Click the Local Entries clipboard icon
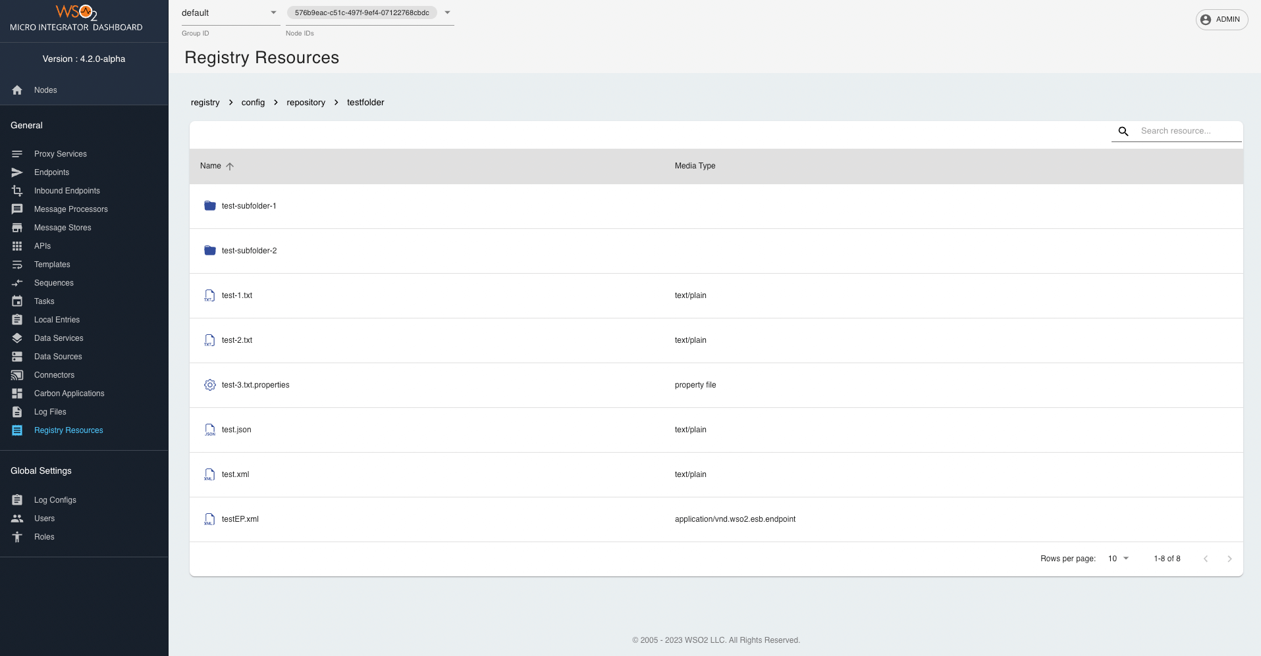Viewport: 1261px width, 656px height. point(17,320)
